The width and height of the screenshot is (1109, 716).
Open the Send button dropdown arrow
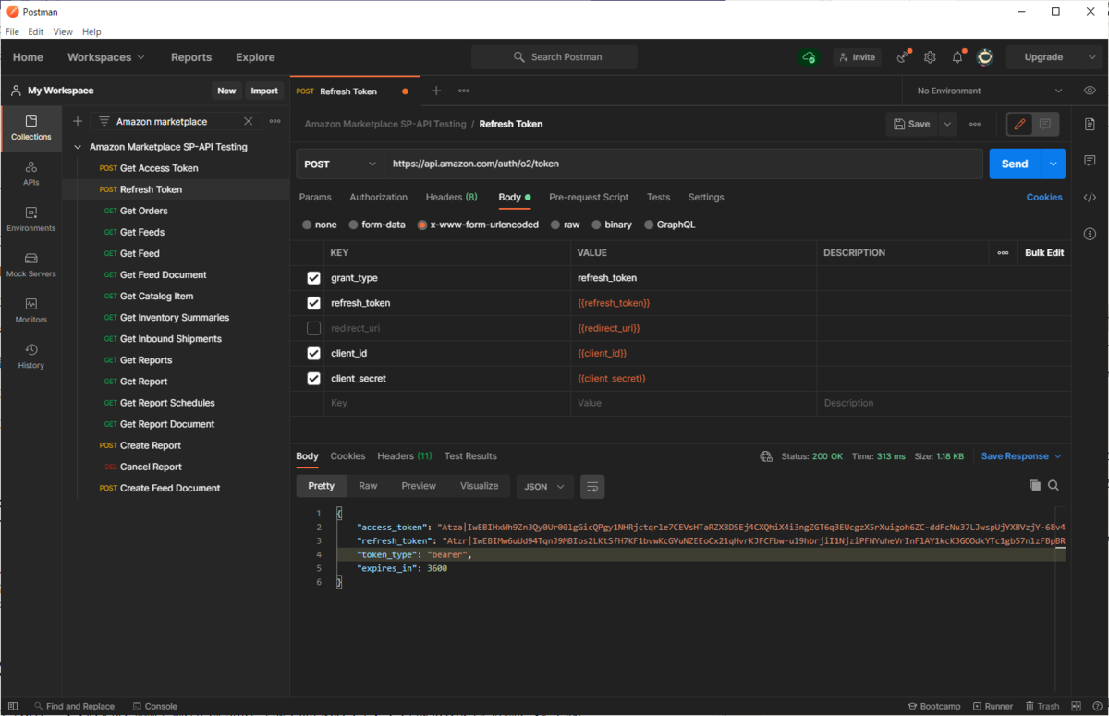[x=1053, y=164]
